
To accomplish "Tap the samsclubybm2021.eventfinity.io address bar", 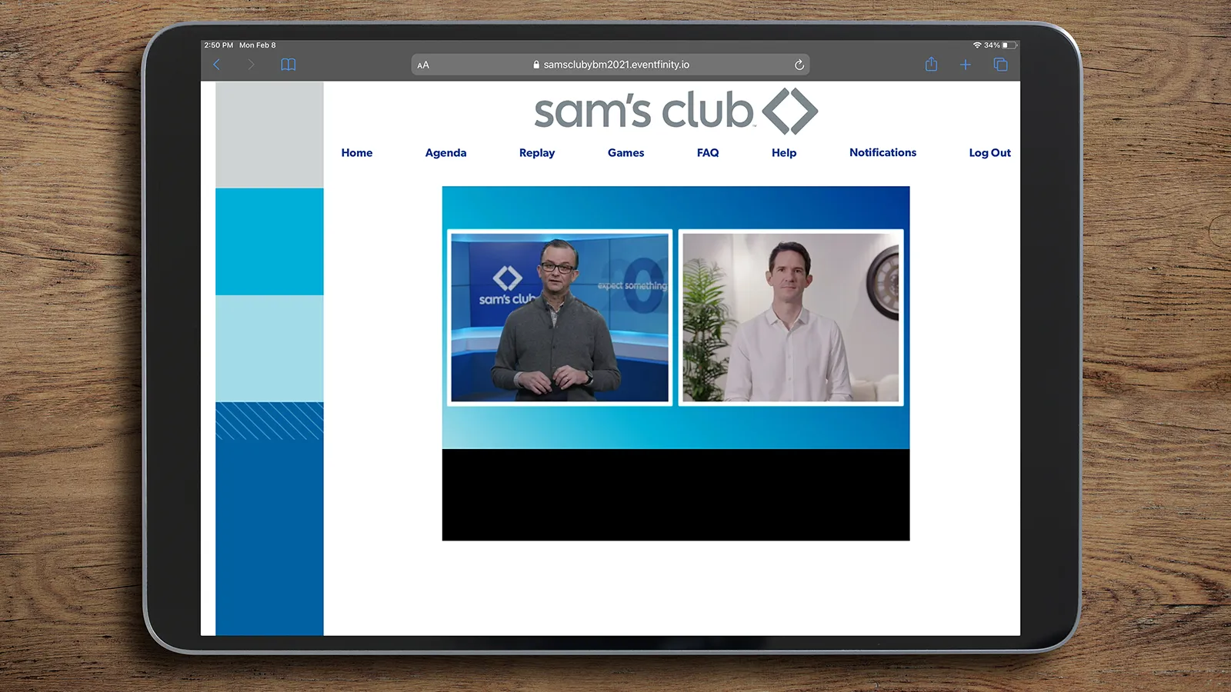I will [x=611, y=65].
